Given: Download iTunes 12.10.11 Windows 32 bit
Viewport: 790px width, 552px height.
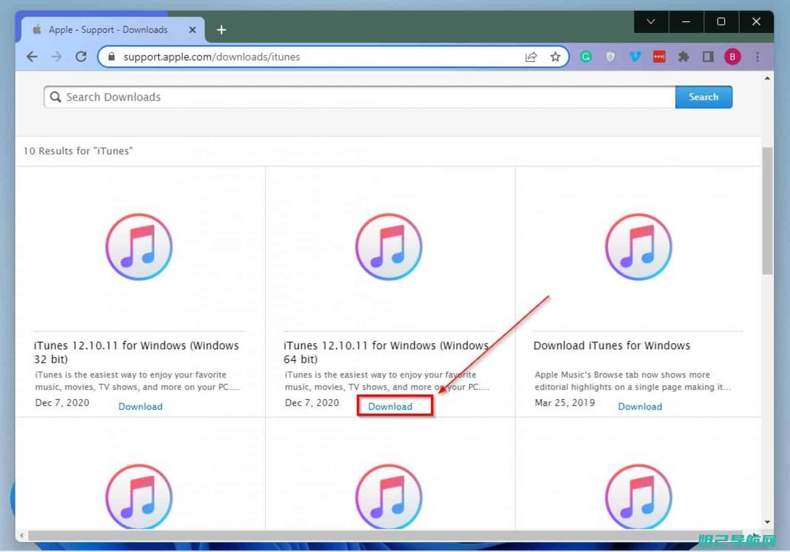Looking at the screenshot, I should coord(140,406).
